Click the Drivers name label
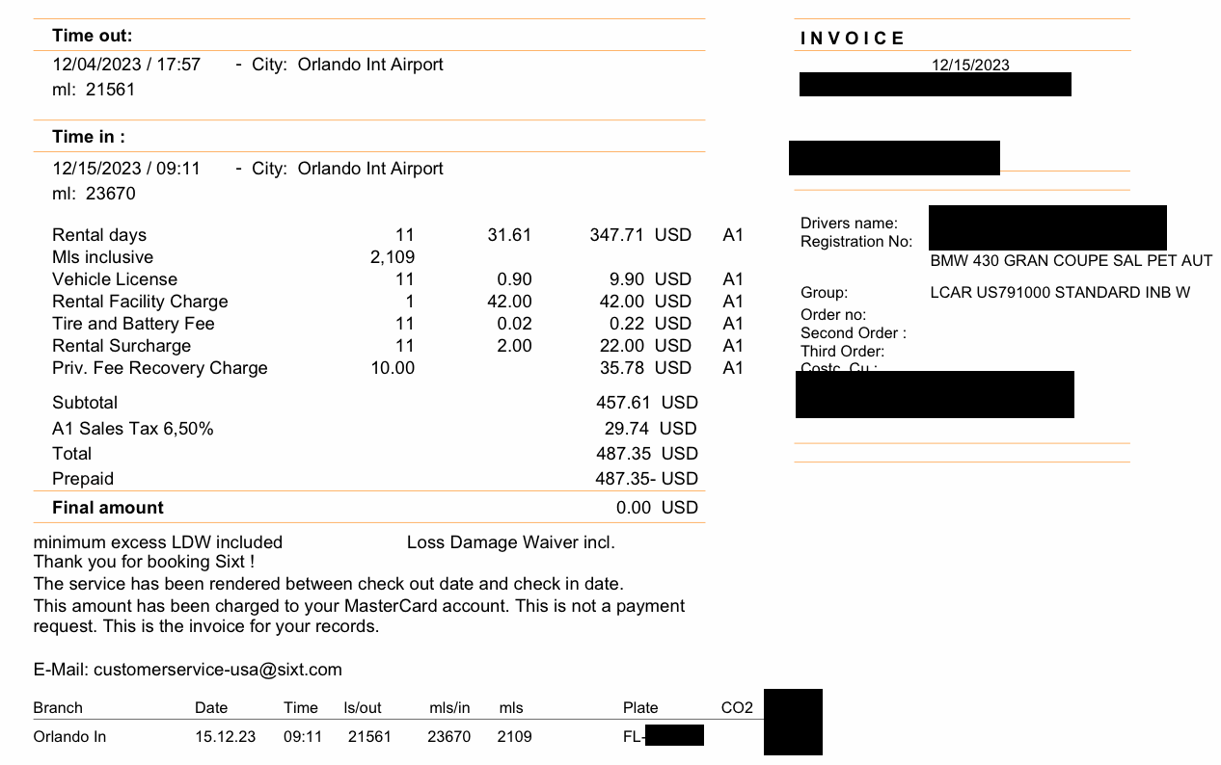This screenshot has width=1221, height=765. coord(849,224)
